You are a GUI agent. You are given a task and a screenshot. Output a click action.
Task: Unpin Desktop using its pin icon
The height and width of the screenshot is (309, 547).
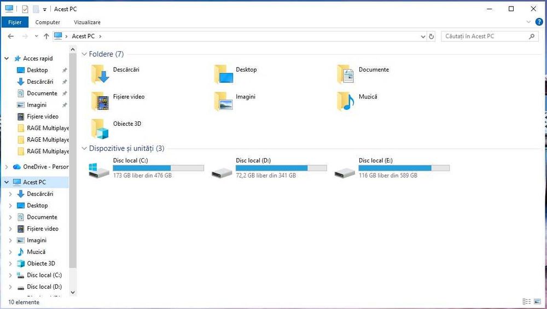point(65,70)
